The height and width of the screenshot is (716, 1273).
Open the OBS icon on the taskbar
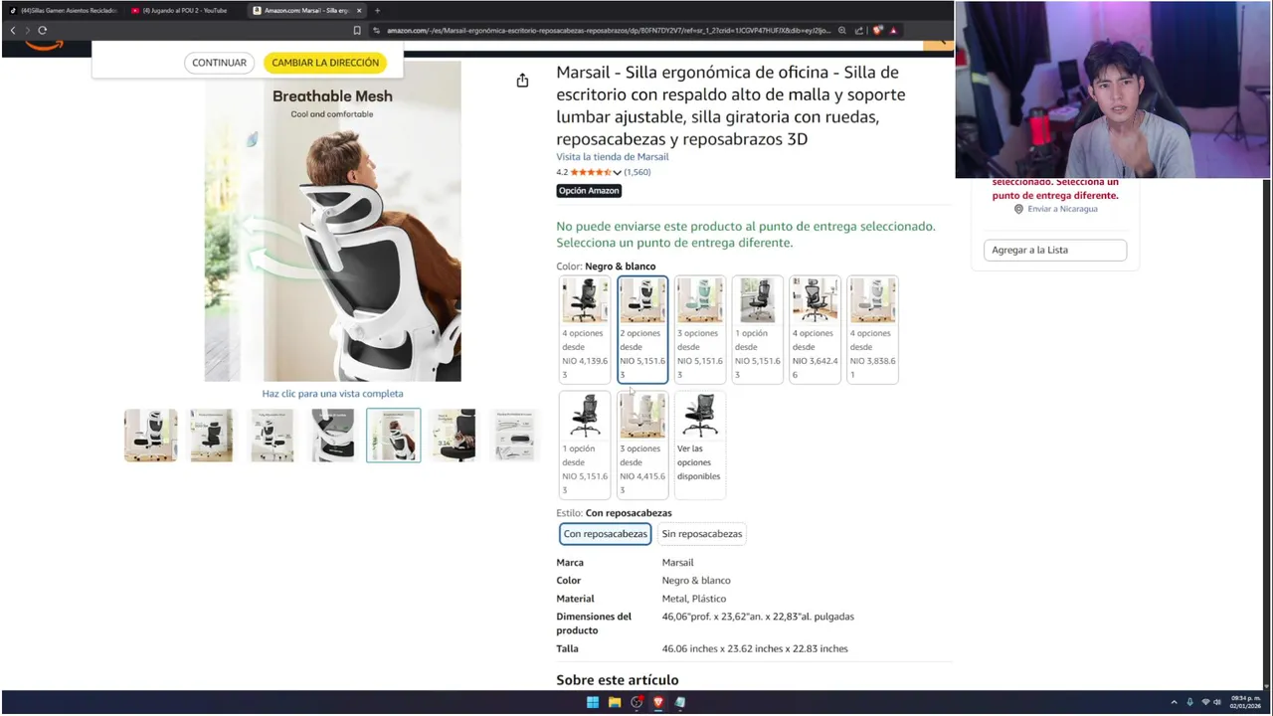pyautogui.click(x=636, y=702)
